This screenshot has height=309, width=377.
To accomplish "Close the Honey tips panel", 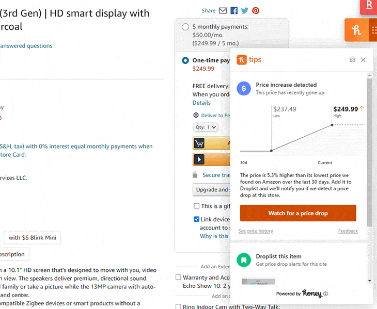I will 363,60.
